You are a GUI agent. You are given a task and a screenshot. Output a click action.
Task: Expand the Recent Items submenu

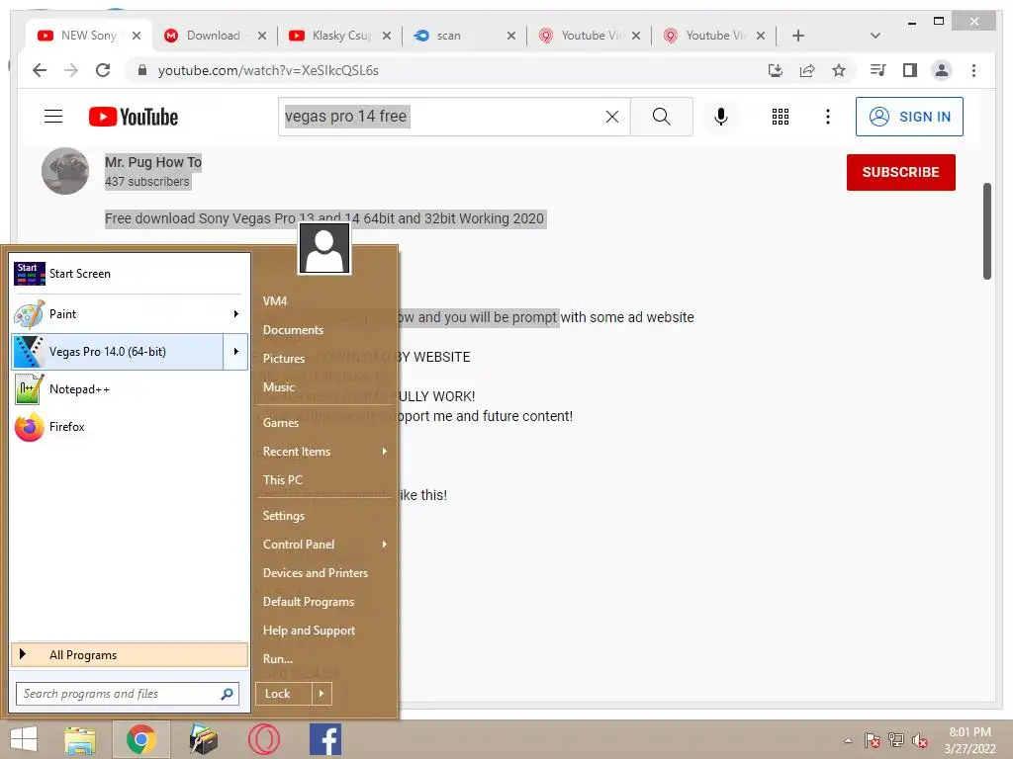(x=385, y=451)
